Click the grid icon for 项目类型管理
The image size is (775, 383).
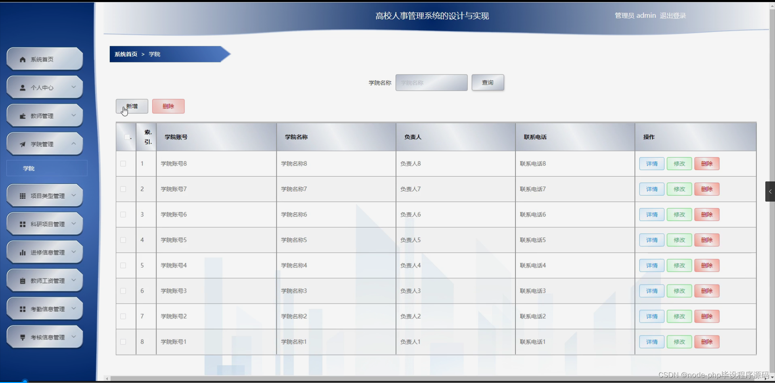pos(23,196)
